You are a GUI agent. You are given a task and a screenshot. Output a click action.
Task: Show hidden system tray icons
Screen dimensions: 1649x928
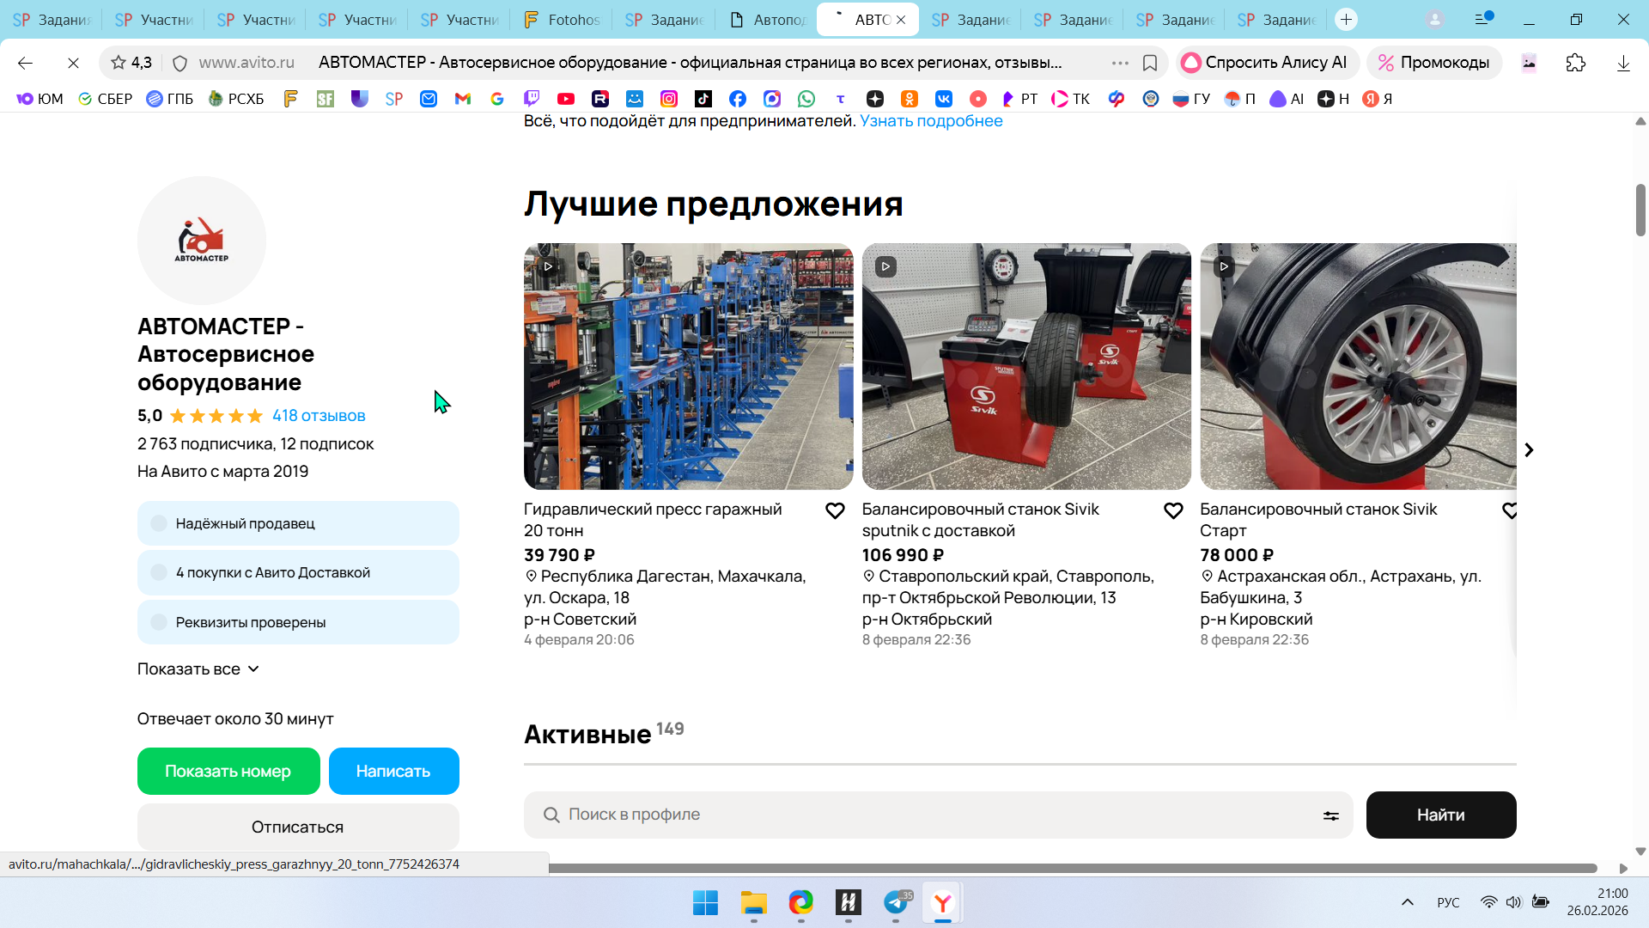(x=1407, y=902)
